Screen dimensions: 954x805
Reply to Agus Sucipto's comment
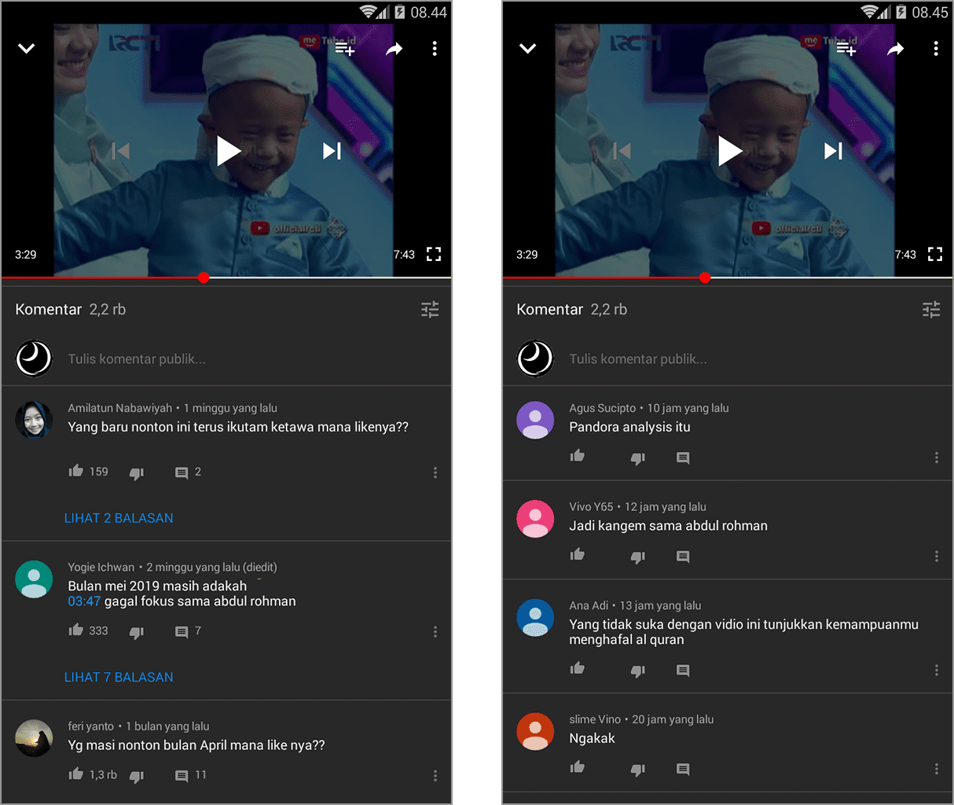click(x=683, y=458)
